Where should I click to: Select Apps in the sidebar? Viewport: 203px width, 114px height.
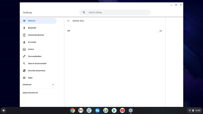coord(30,78)
